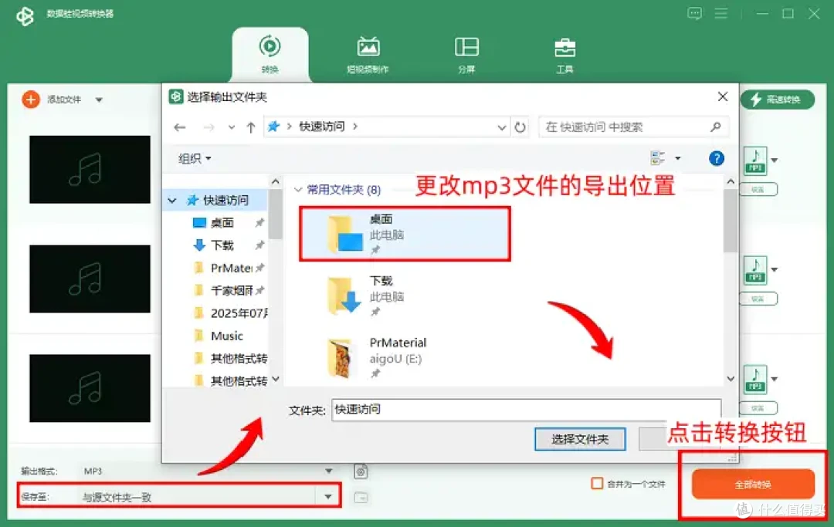Image resolution: width=834 pixels, height=527 pixels.
Task: Click the 选择文件夹 button
Action: (580, 439)
